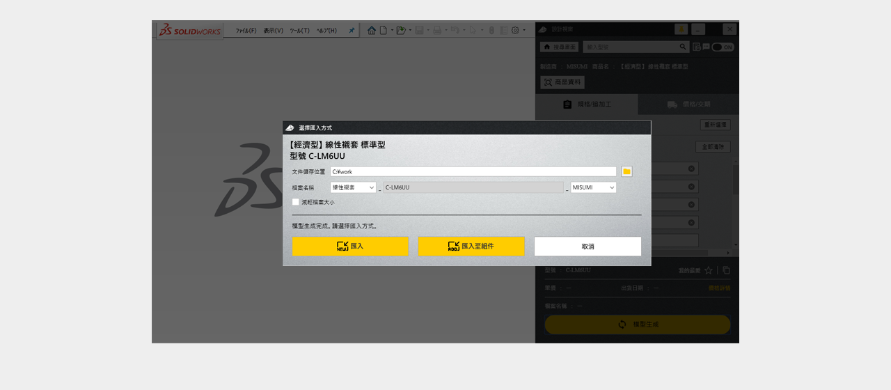
Task: Click the yellow 匯入 import button
Action: (350, 247)
